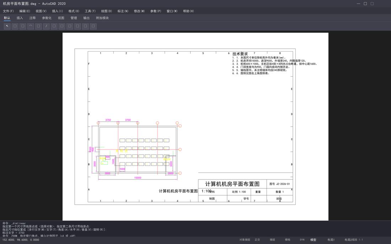The width and height of the screenshot is (391, 244).
Task: Click the square tool icon just left of the arc tool
Action: tap(23, 26)
